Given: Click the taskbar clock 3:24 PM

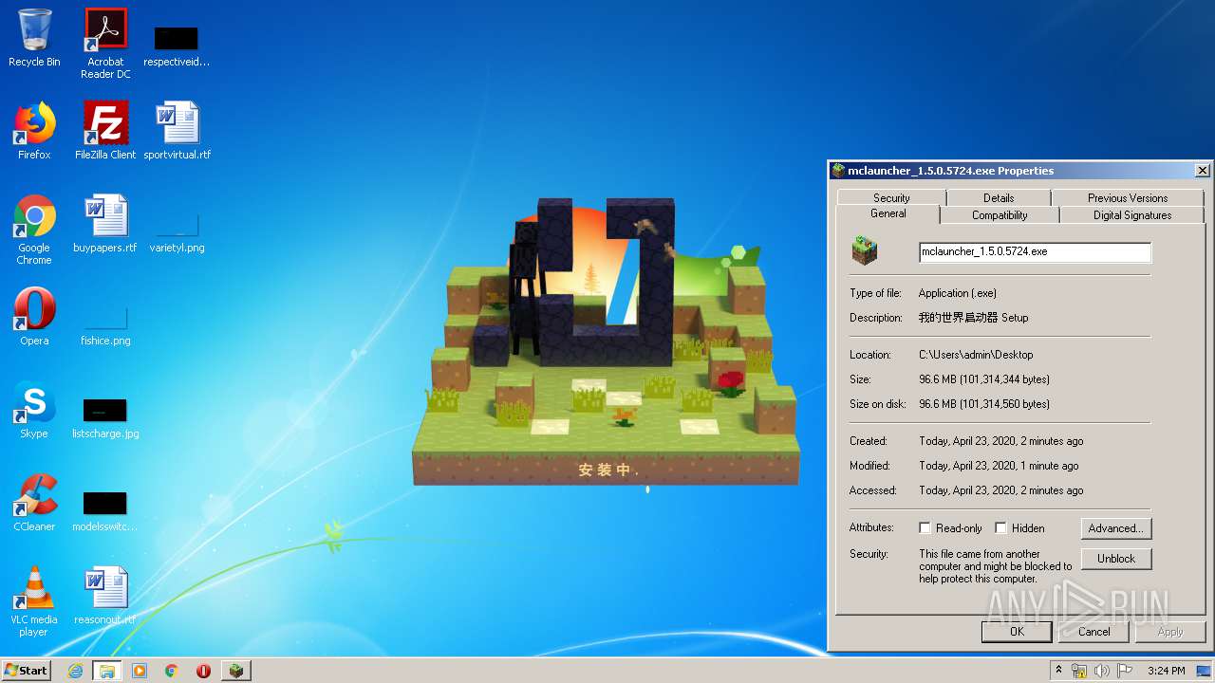Looking at the screenshot, I should tap(1166, 671).
